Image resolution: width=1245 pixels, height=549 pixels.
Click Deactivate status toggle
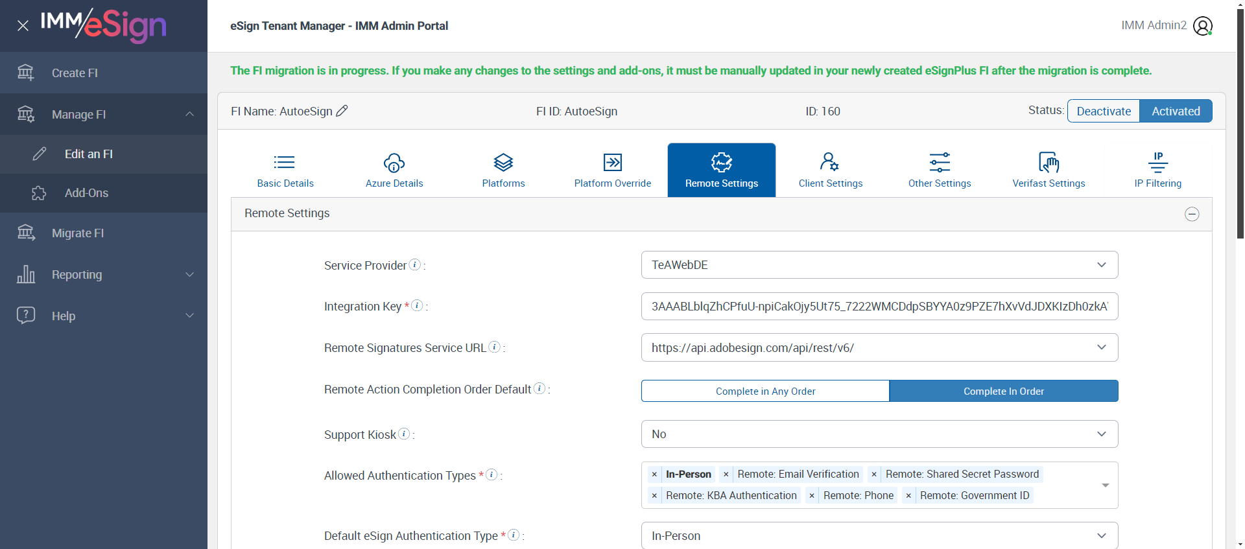point(1104,111)
